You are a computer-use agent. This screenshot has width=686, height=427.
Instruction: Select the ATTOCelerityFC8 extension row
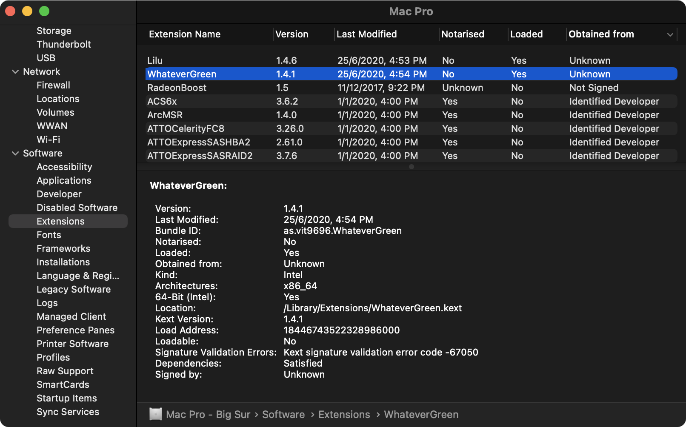tap(411, 128)
